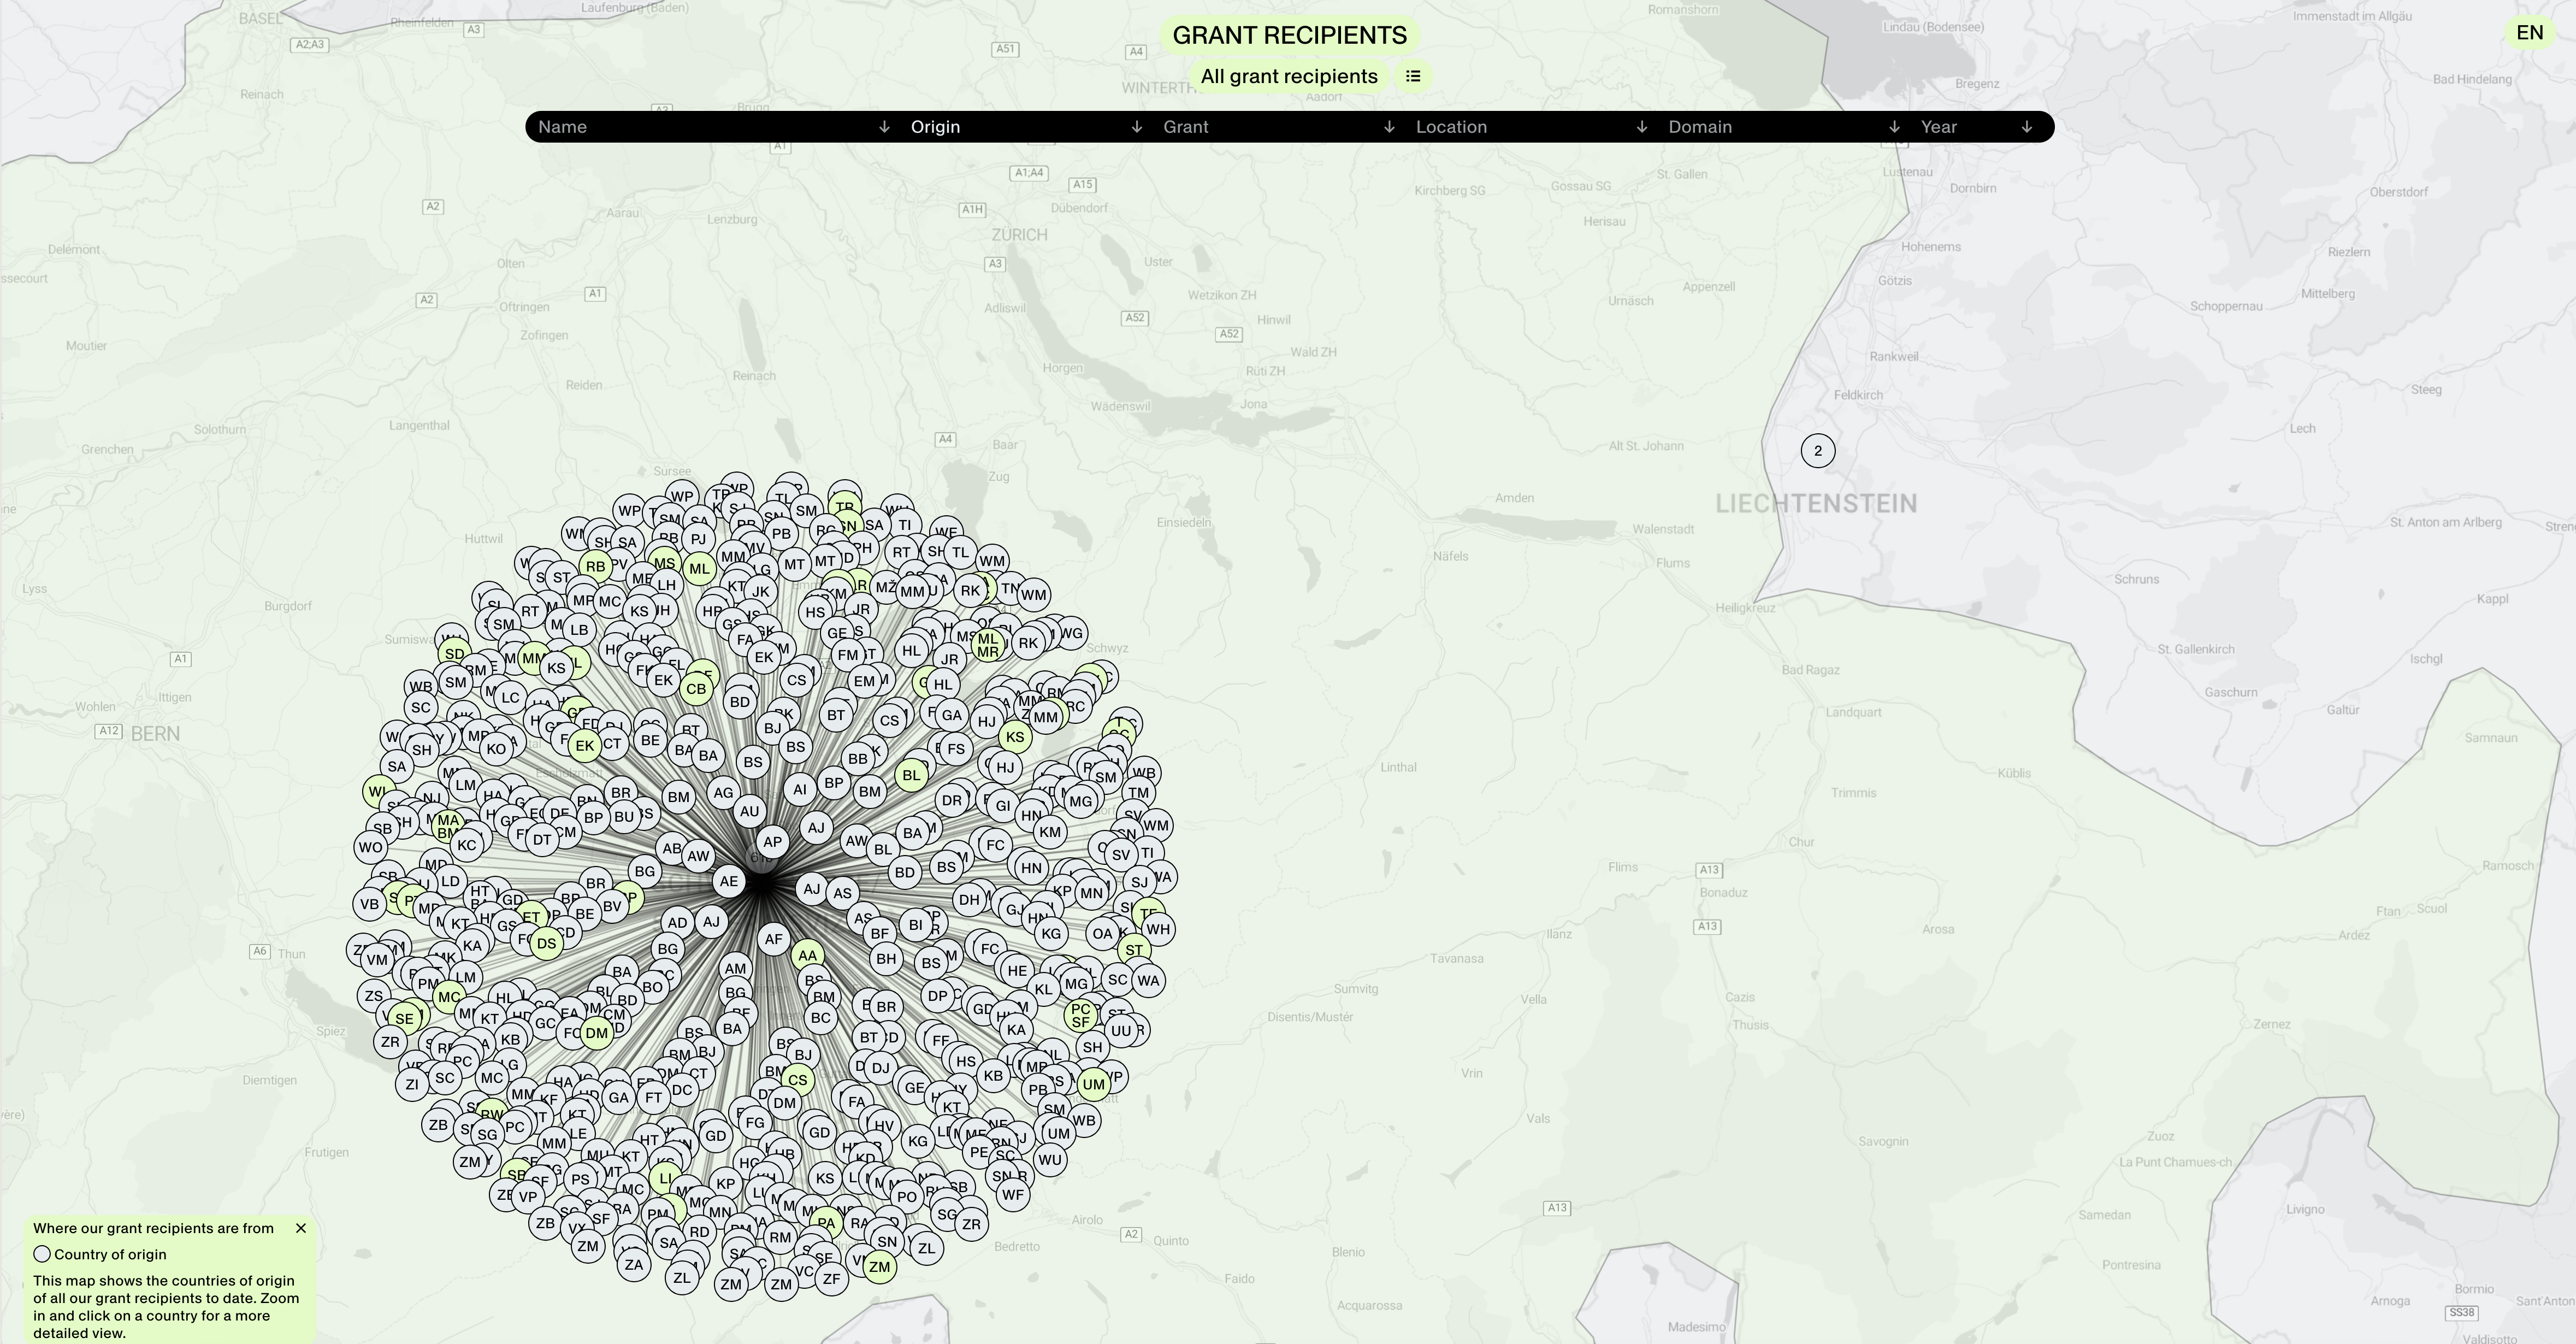Click the green RB recipient marker

[x=595, y=566]
